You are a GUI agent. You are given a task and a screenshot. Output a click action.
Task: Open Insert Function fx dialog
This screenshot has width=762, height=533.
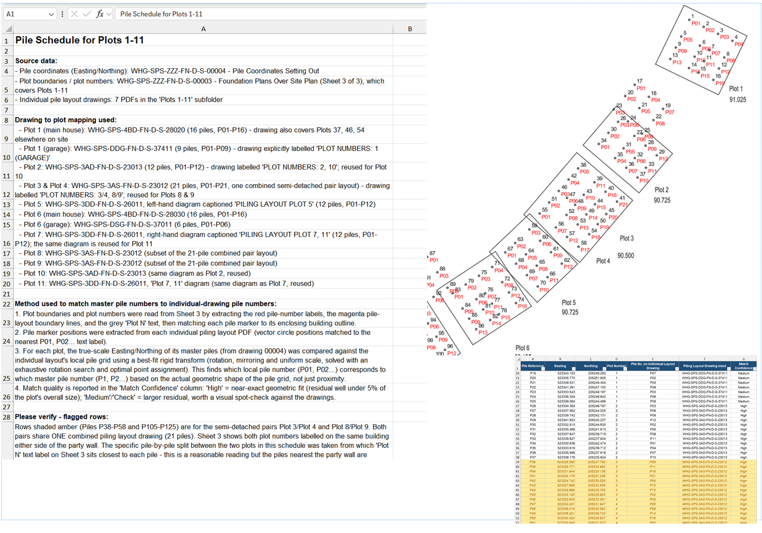point(101,13)
